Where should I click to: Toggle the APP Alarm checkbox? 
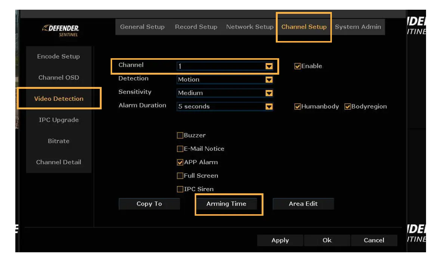coord(180,162)
